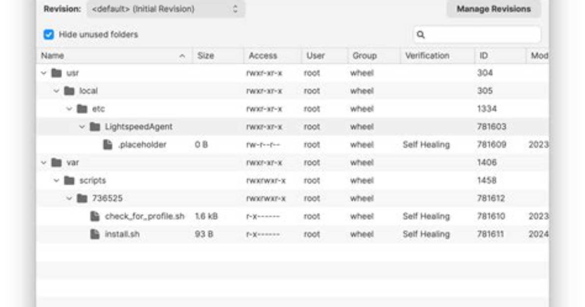Select the .placeholder file name
The height and width of the screenshot is (307, 585).
pos(142,145)
